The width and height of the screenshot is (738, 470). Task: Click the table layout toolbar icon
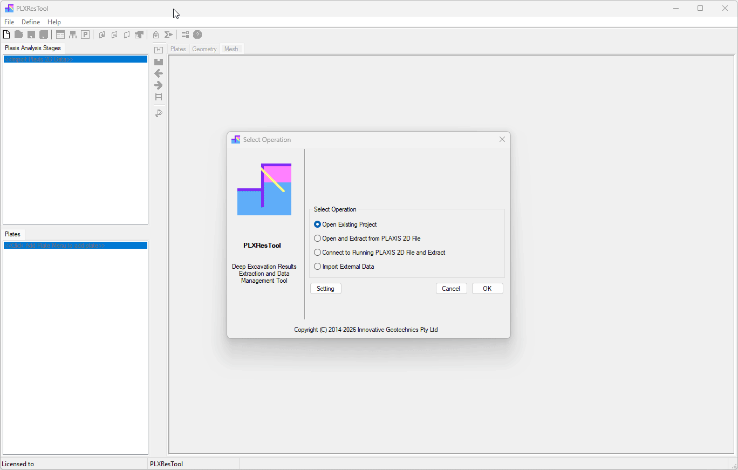[x=60, y=35]
